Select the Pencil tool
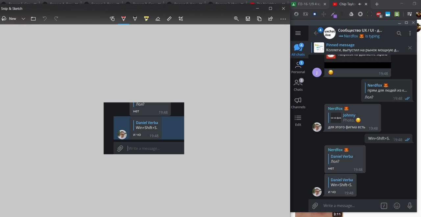 coord(135,19)
